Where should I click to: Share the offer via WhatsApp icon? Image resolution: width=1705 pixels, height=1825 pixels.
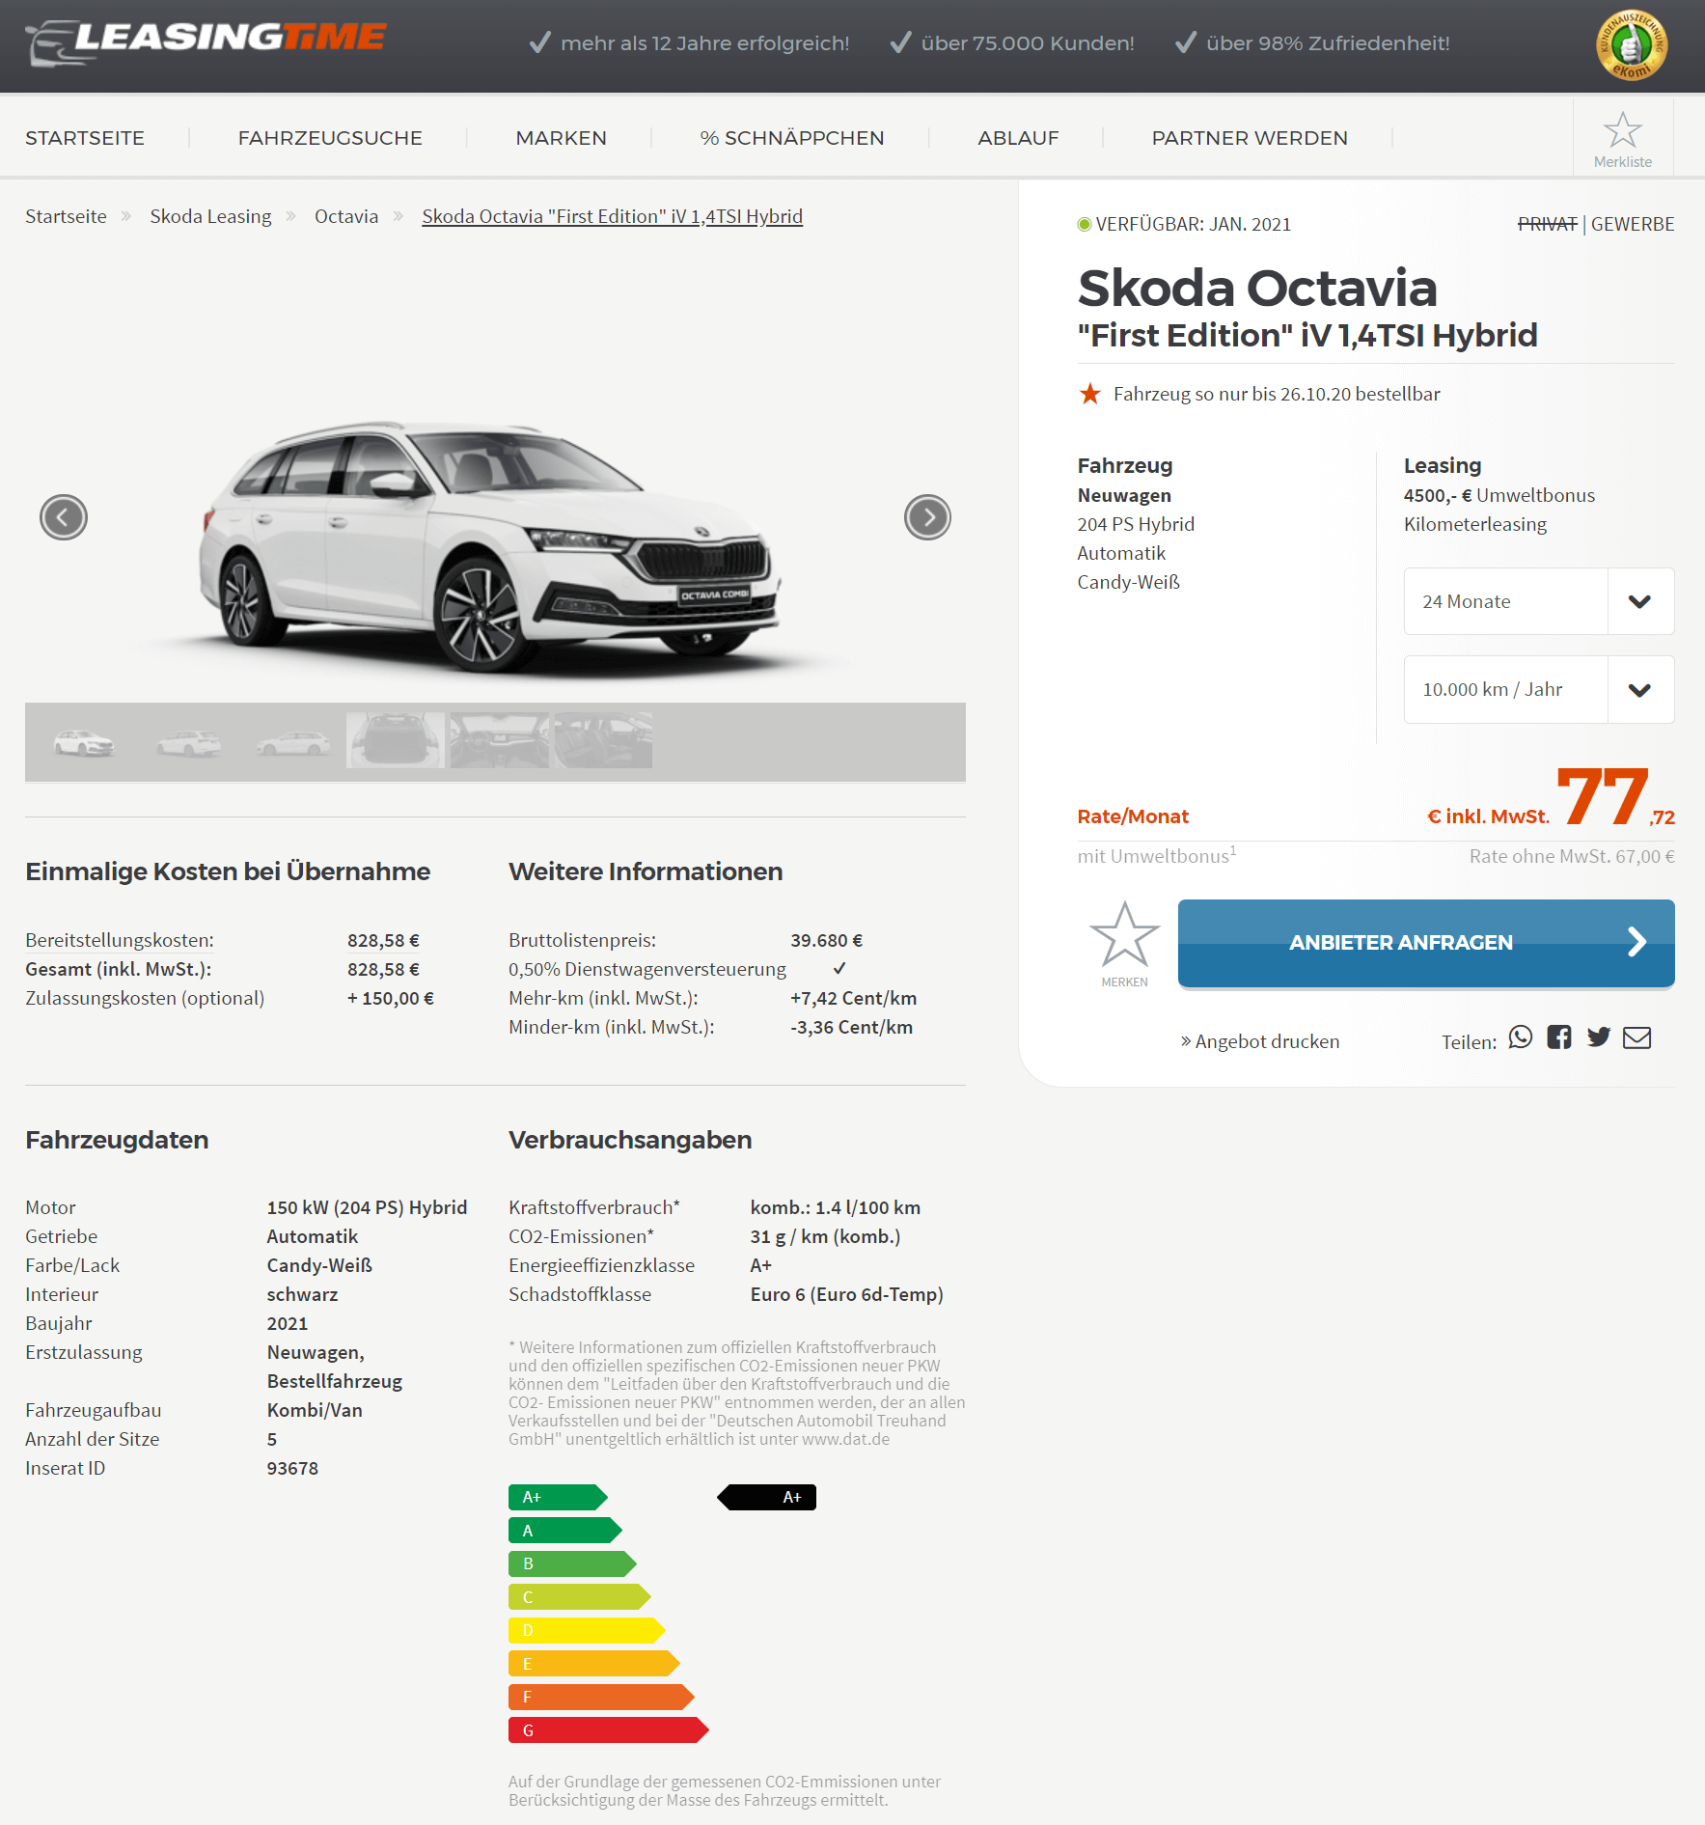click(x=1521, y=1037)
